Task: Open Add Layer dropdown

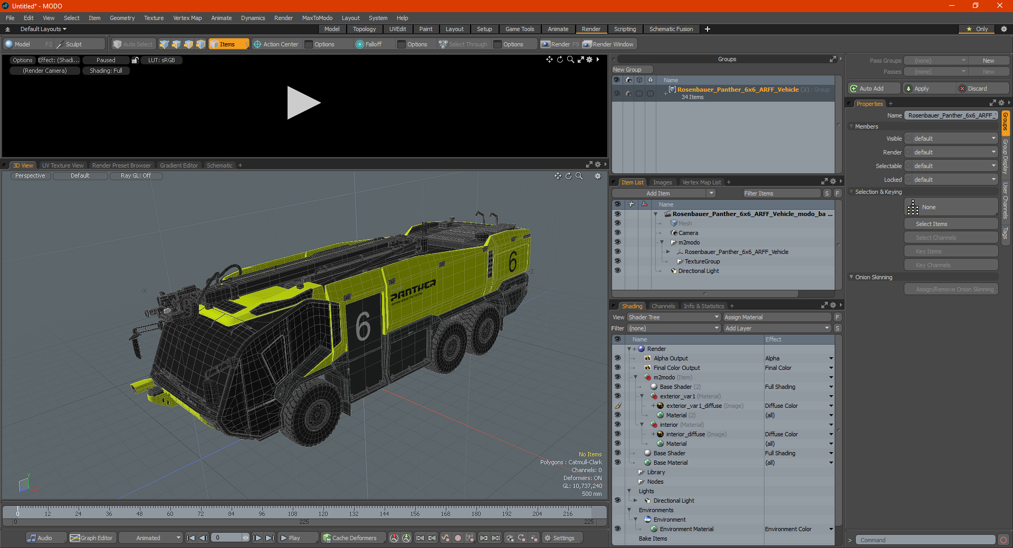Action: tap(777, 328)
